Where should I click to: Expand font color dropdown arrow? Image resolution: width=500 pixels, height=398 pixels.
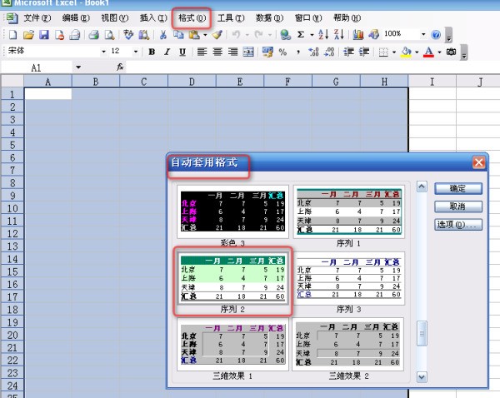point(439,52)
